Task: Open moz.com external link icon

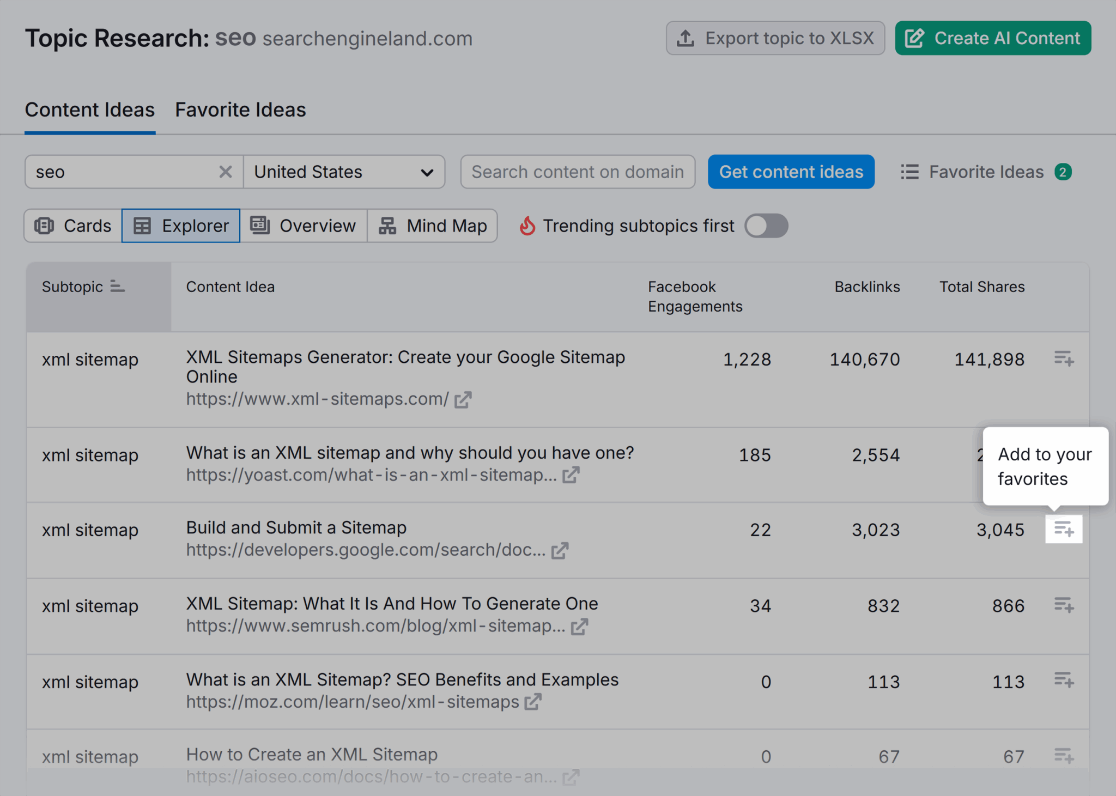Action: coord(533,702)
